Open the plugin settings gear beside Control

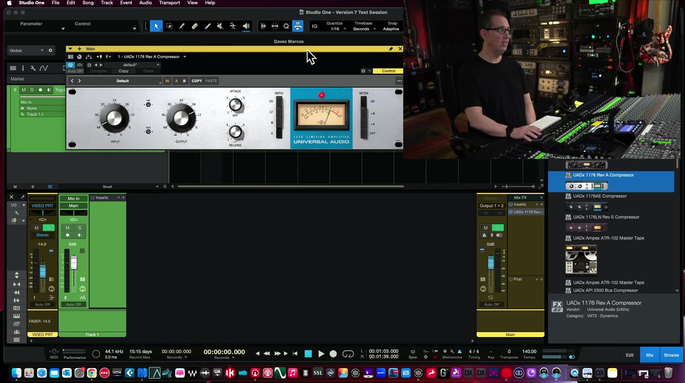coord(363,71)
